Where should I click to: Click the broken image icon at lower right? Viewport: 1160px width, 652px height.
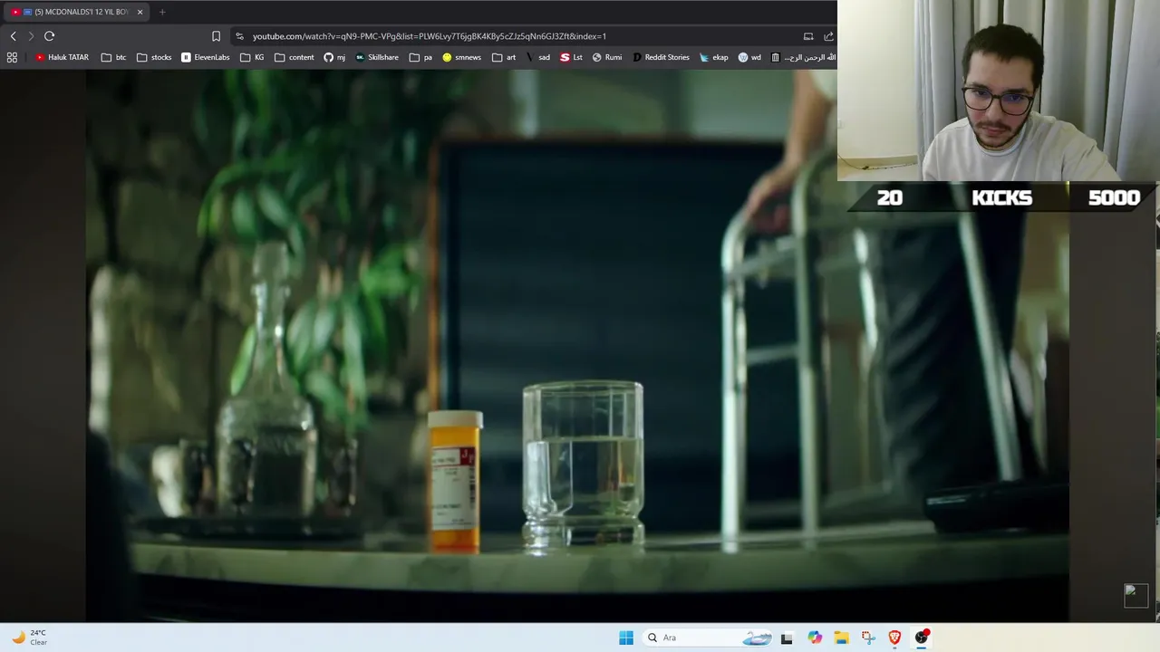tap(1136, 595)
